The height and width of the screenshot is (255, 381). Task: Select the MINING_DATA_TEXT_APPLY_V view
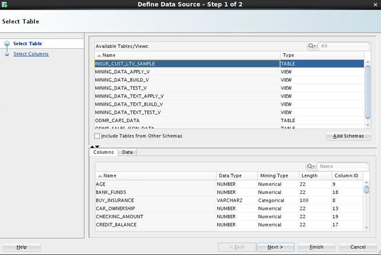point(229,96)
